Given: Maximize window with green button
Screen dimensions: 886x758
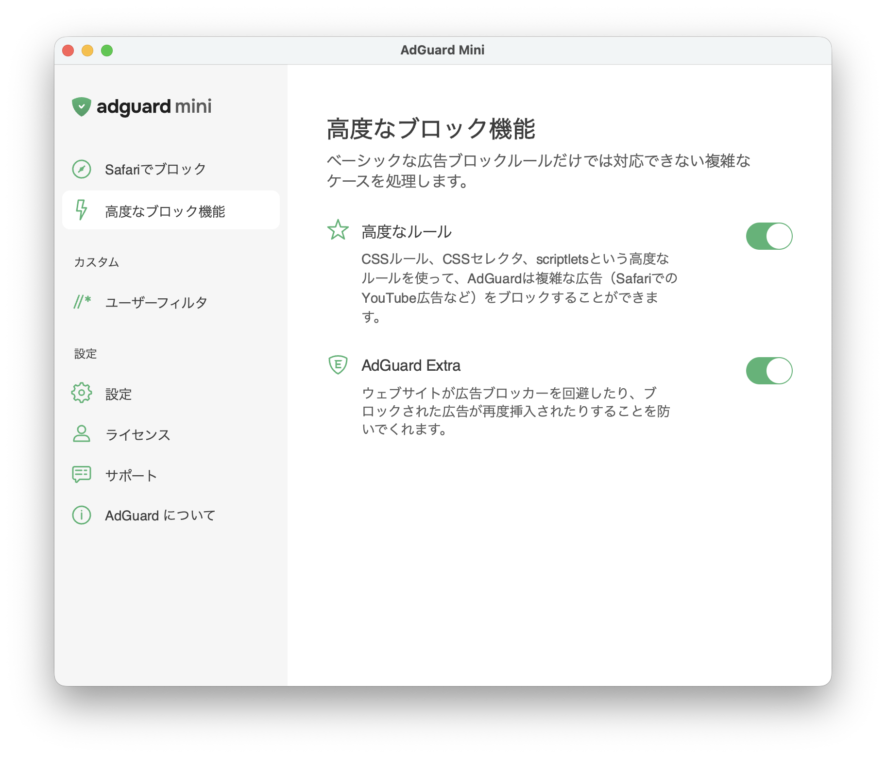Looking at the screenshot, I should coord(107,51).
